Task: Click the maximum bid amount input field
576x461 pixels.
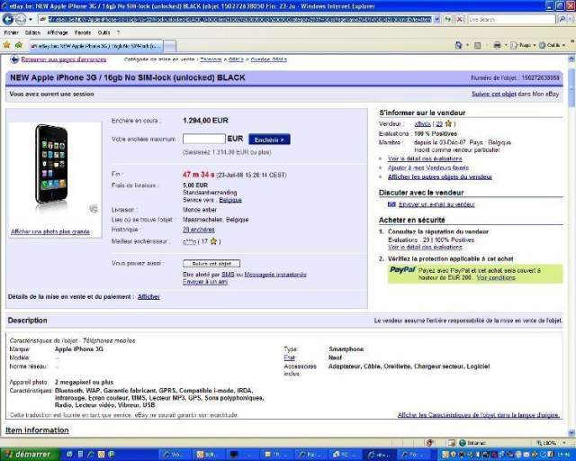Action: pyautogui.click(x=203, y=140)
